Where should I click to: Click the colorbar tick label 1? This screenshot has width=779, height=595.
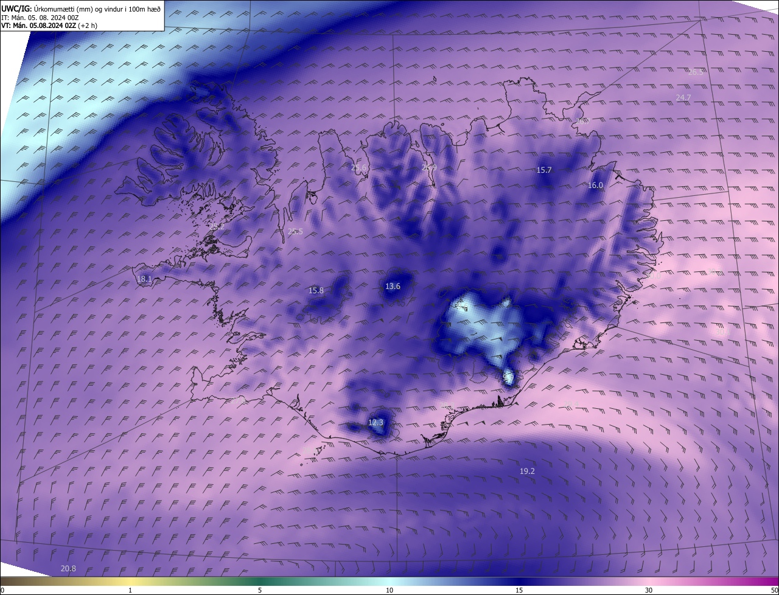coord(130,590)
